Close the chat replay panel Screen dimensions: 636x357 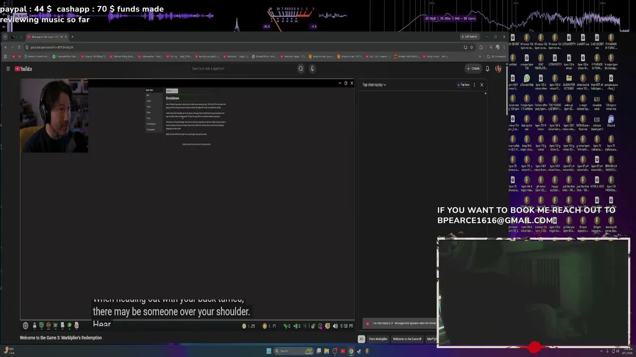[x=481, y=85]
